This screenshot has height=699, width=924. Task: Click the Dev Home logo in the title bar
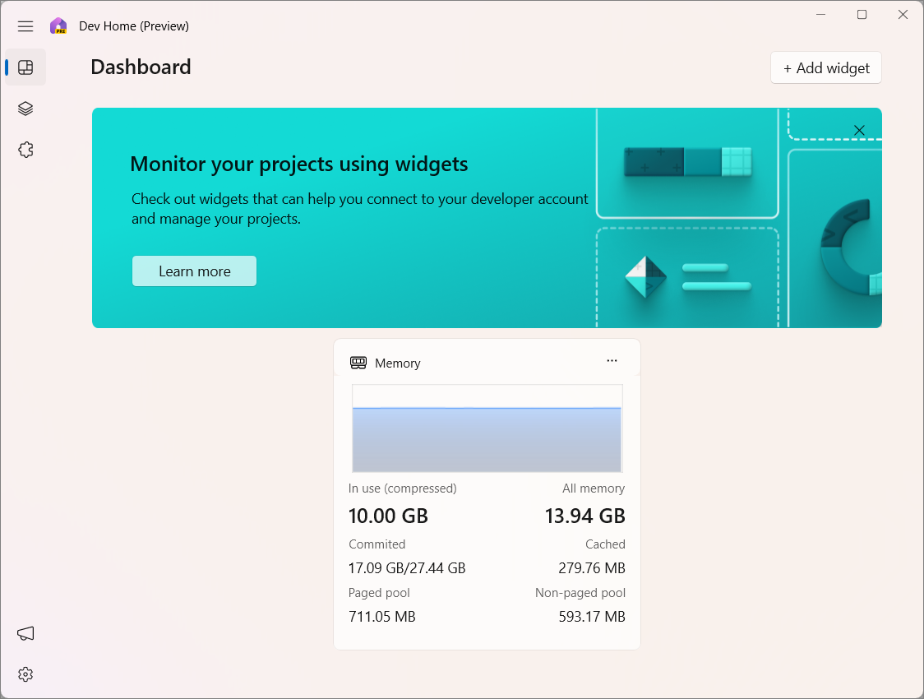(58, 25)
